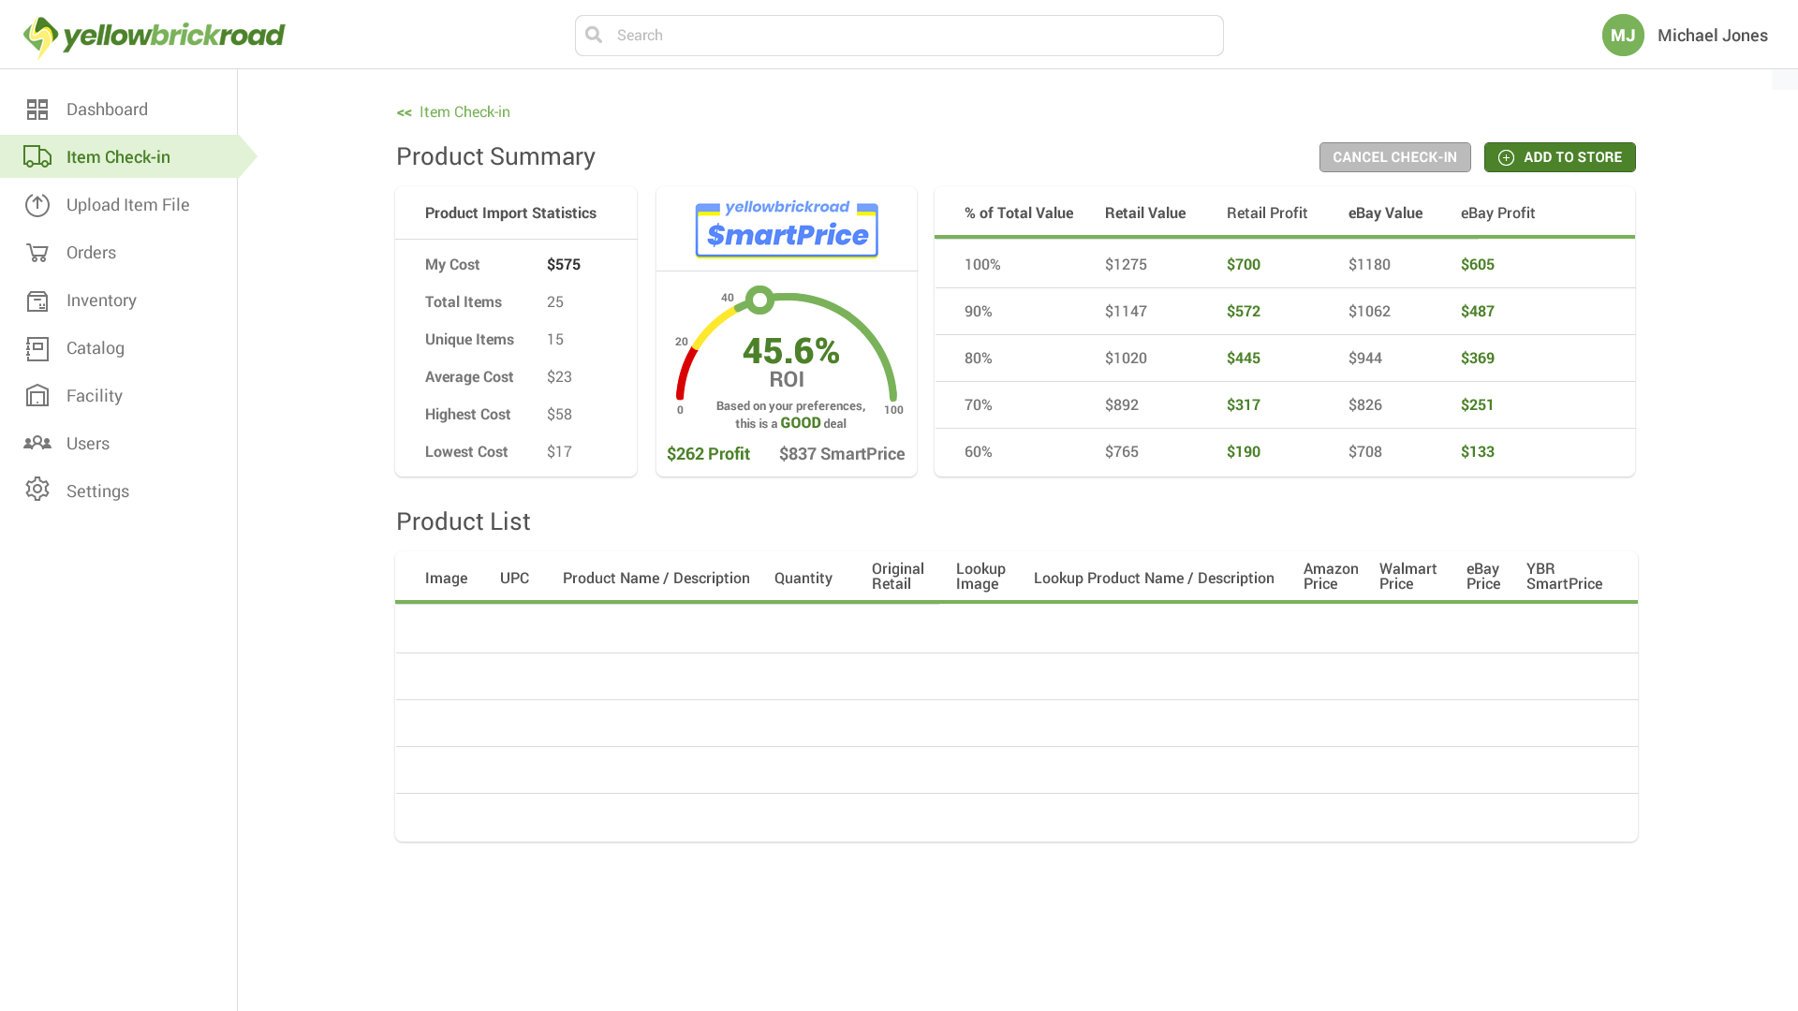
Task: Click the SmartPrice banner image
Action: pos(787,229)
